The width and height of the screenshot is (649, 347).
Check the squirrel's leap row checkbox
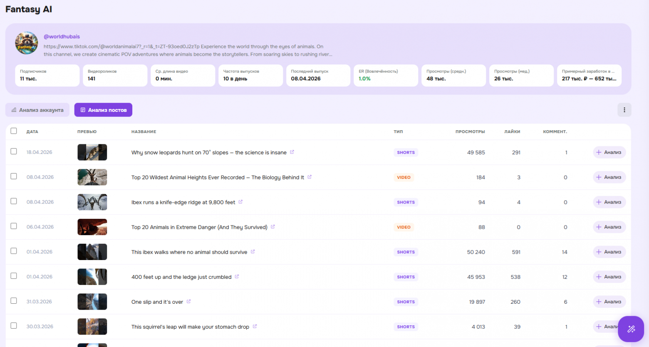[14, 326]
